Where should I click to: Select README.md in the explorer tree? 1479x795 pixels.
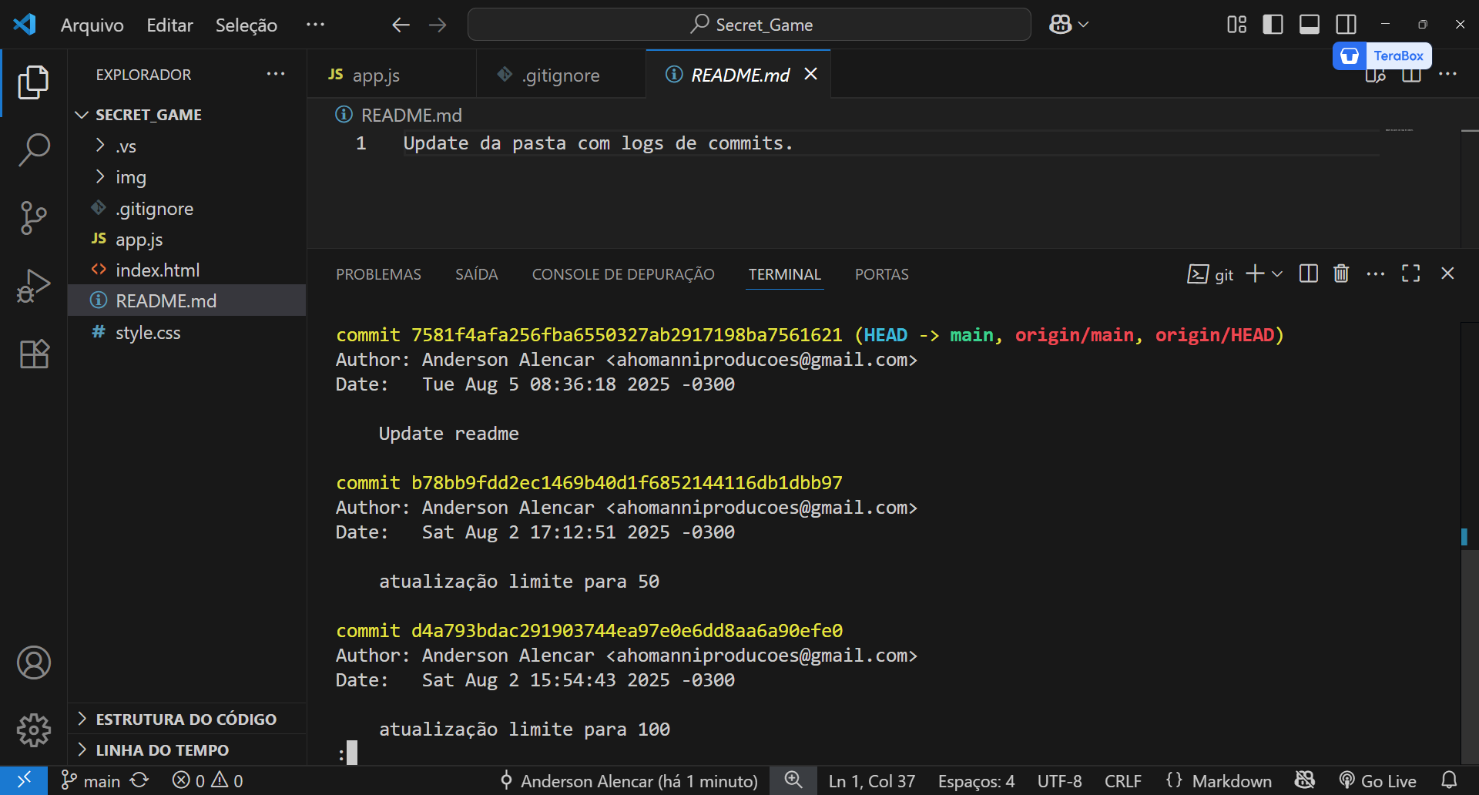186,300
